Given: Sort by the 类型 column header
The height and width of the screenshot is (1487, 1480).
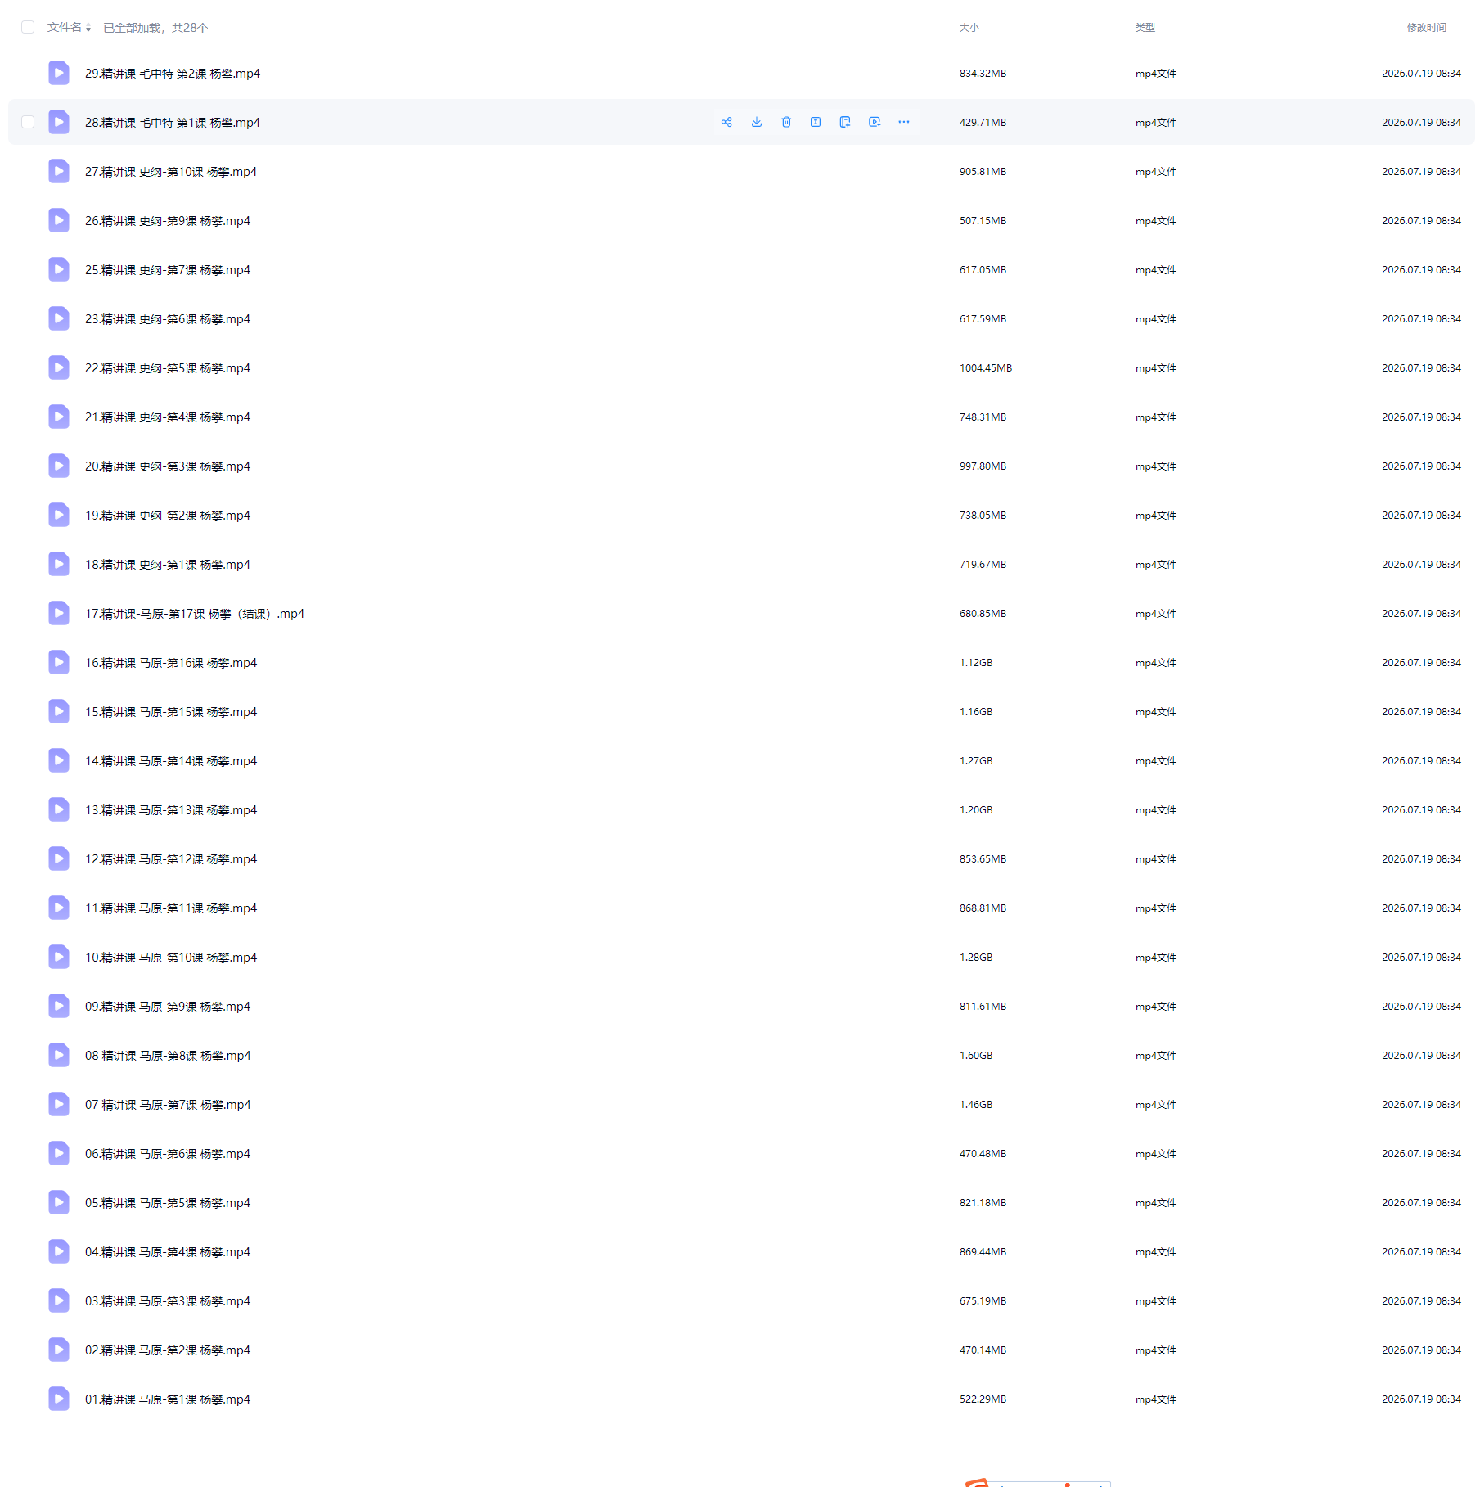Looking at the screenshot, I should click(x=1145, y=28).
